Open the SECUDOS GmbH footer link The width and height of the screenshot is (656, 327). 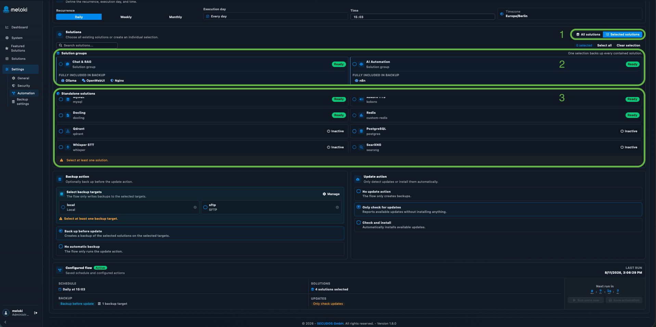tap(330, 324)
